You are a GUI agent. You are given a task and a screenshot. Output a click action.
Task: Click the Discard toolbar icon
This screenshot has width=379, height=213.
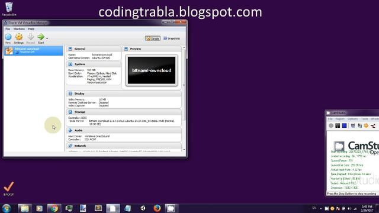click(x=30, y=38)
